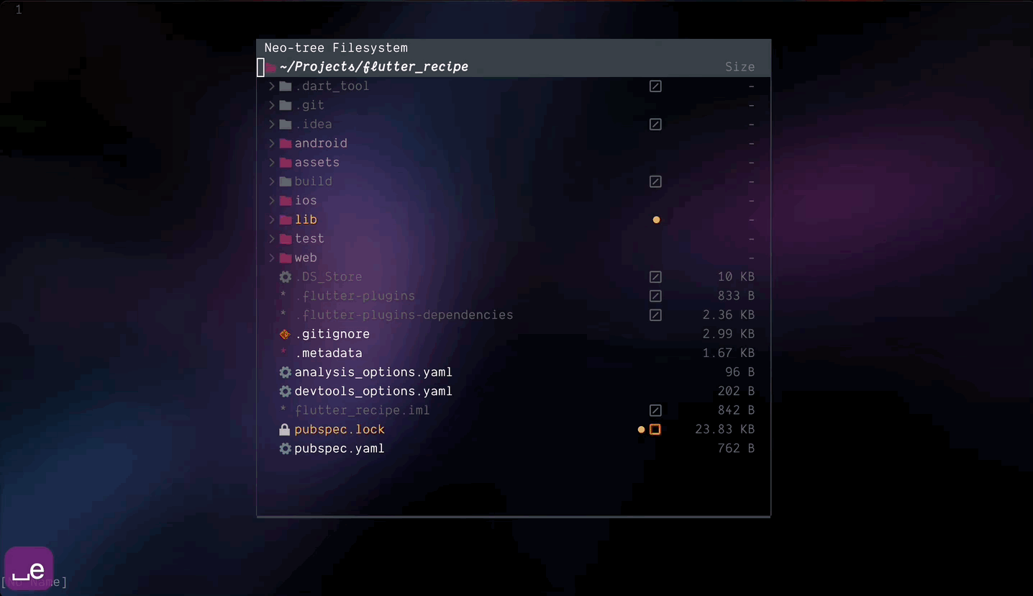Click the lock icon on pubspec.lock
The image size is (1033, 596).
click(x=285, y=429)
